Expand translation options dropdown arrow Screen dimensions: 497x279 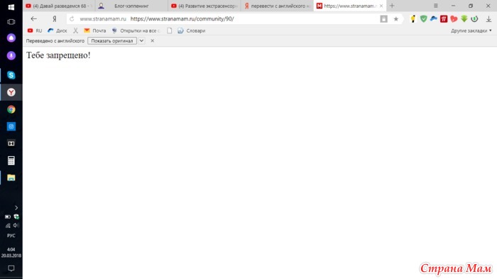tap(141, 41)
